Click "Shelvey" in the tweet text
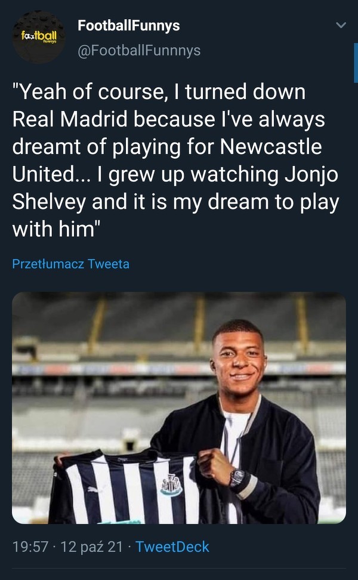This screenshot has height=580, width=358. pos(49,202)
